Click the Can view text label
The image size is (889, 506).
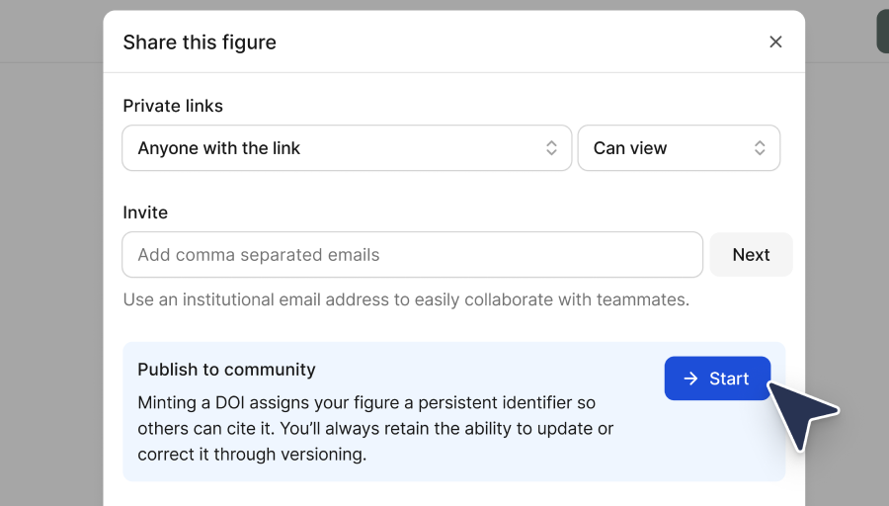point(630,148)
